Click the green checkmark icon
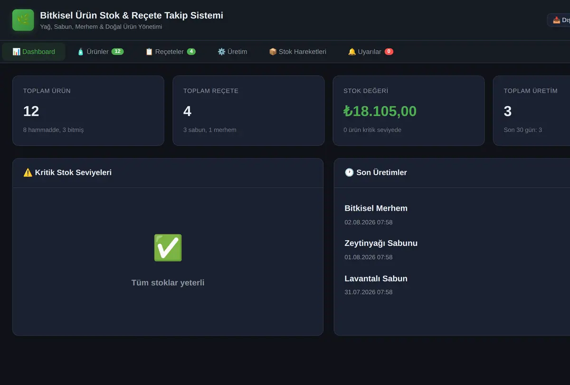The image size is (570, 385). pyautogui.click(x=168, y=248)
